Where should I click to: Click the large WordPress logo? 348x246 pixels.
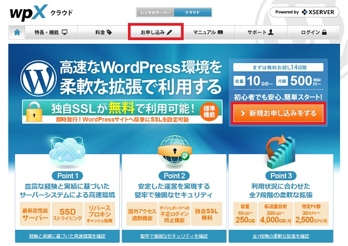coord(39,78)
